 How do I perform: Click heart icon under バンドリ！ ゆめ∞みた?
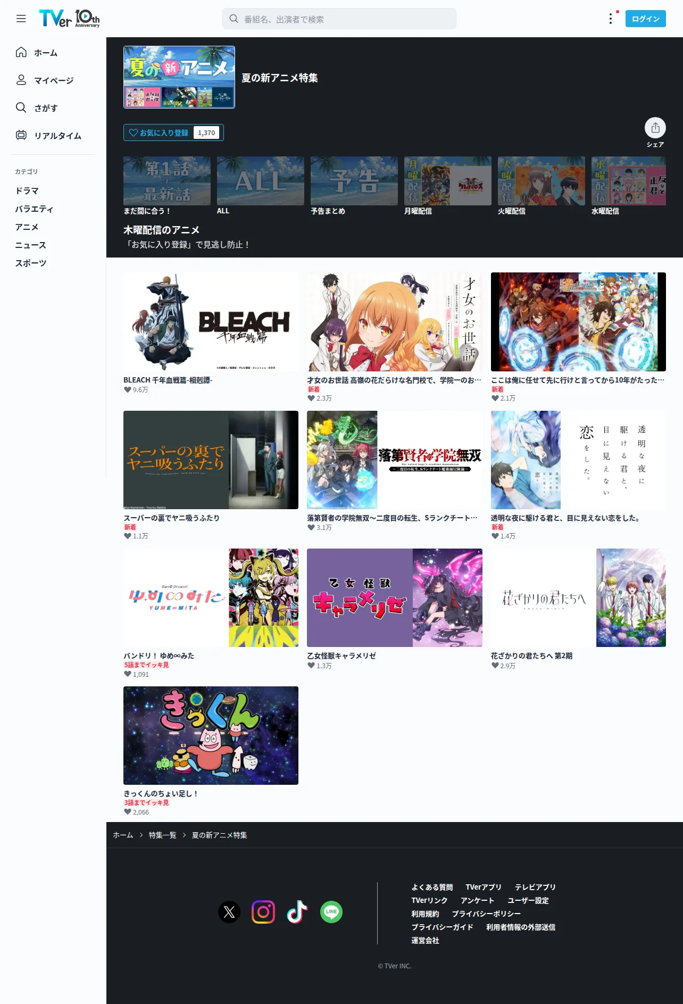point(128,674)
